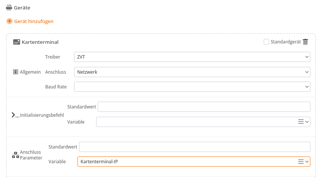Click the printer icon next to Geräte
318x178 pixels.
[9, 8]
